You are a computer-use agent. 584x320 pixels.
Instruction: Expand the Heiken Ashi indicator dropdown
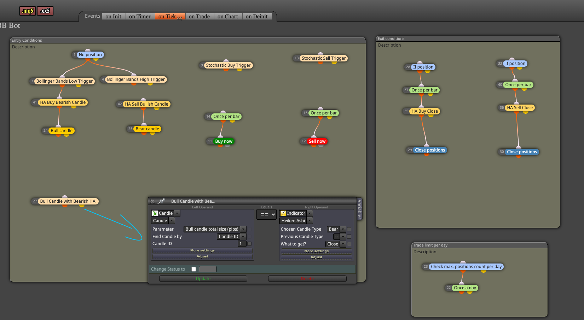click(x=310, y=221)
